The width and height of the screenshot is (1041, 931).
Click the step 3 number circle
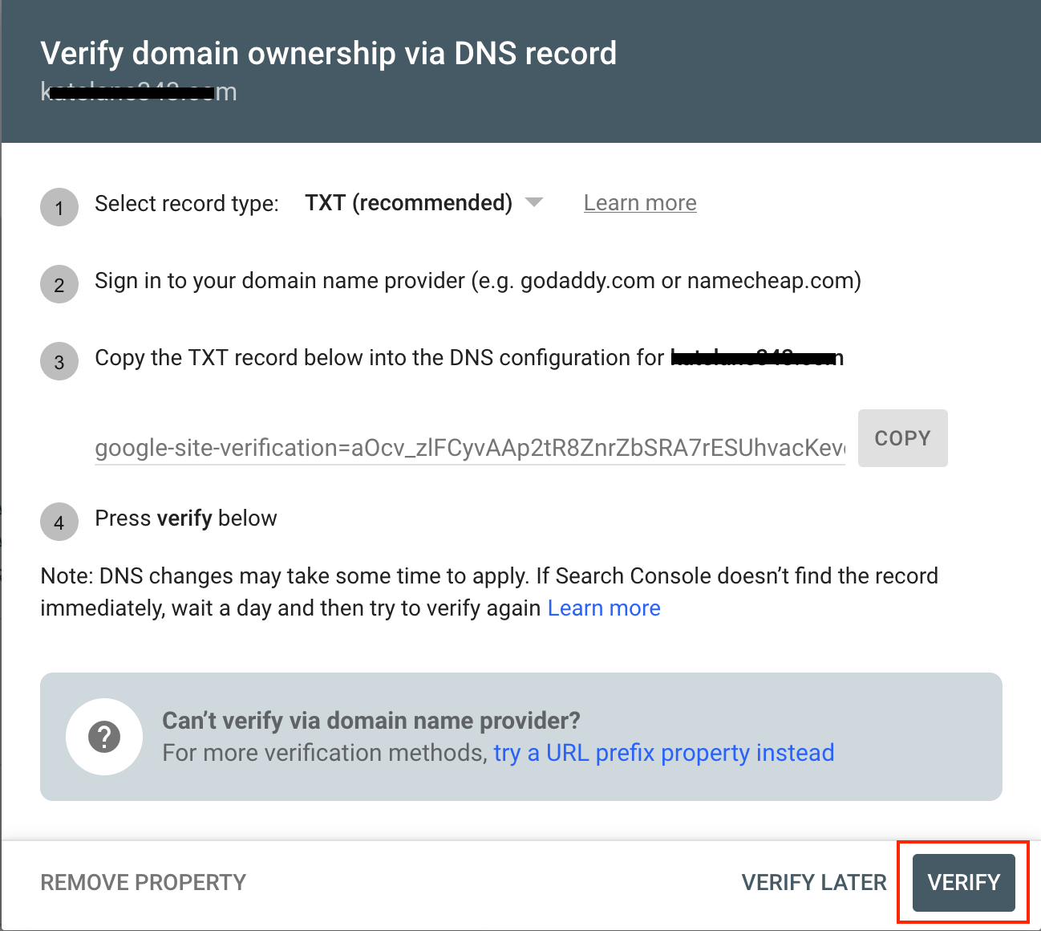[59, 361]
